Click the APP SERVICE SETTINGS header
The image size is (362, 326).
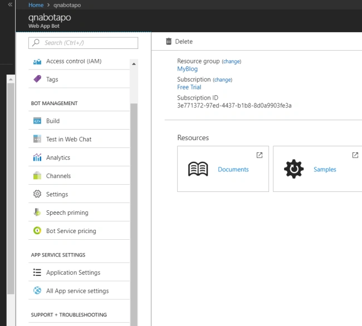point(58,255)
